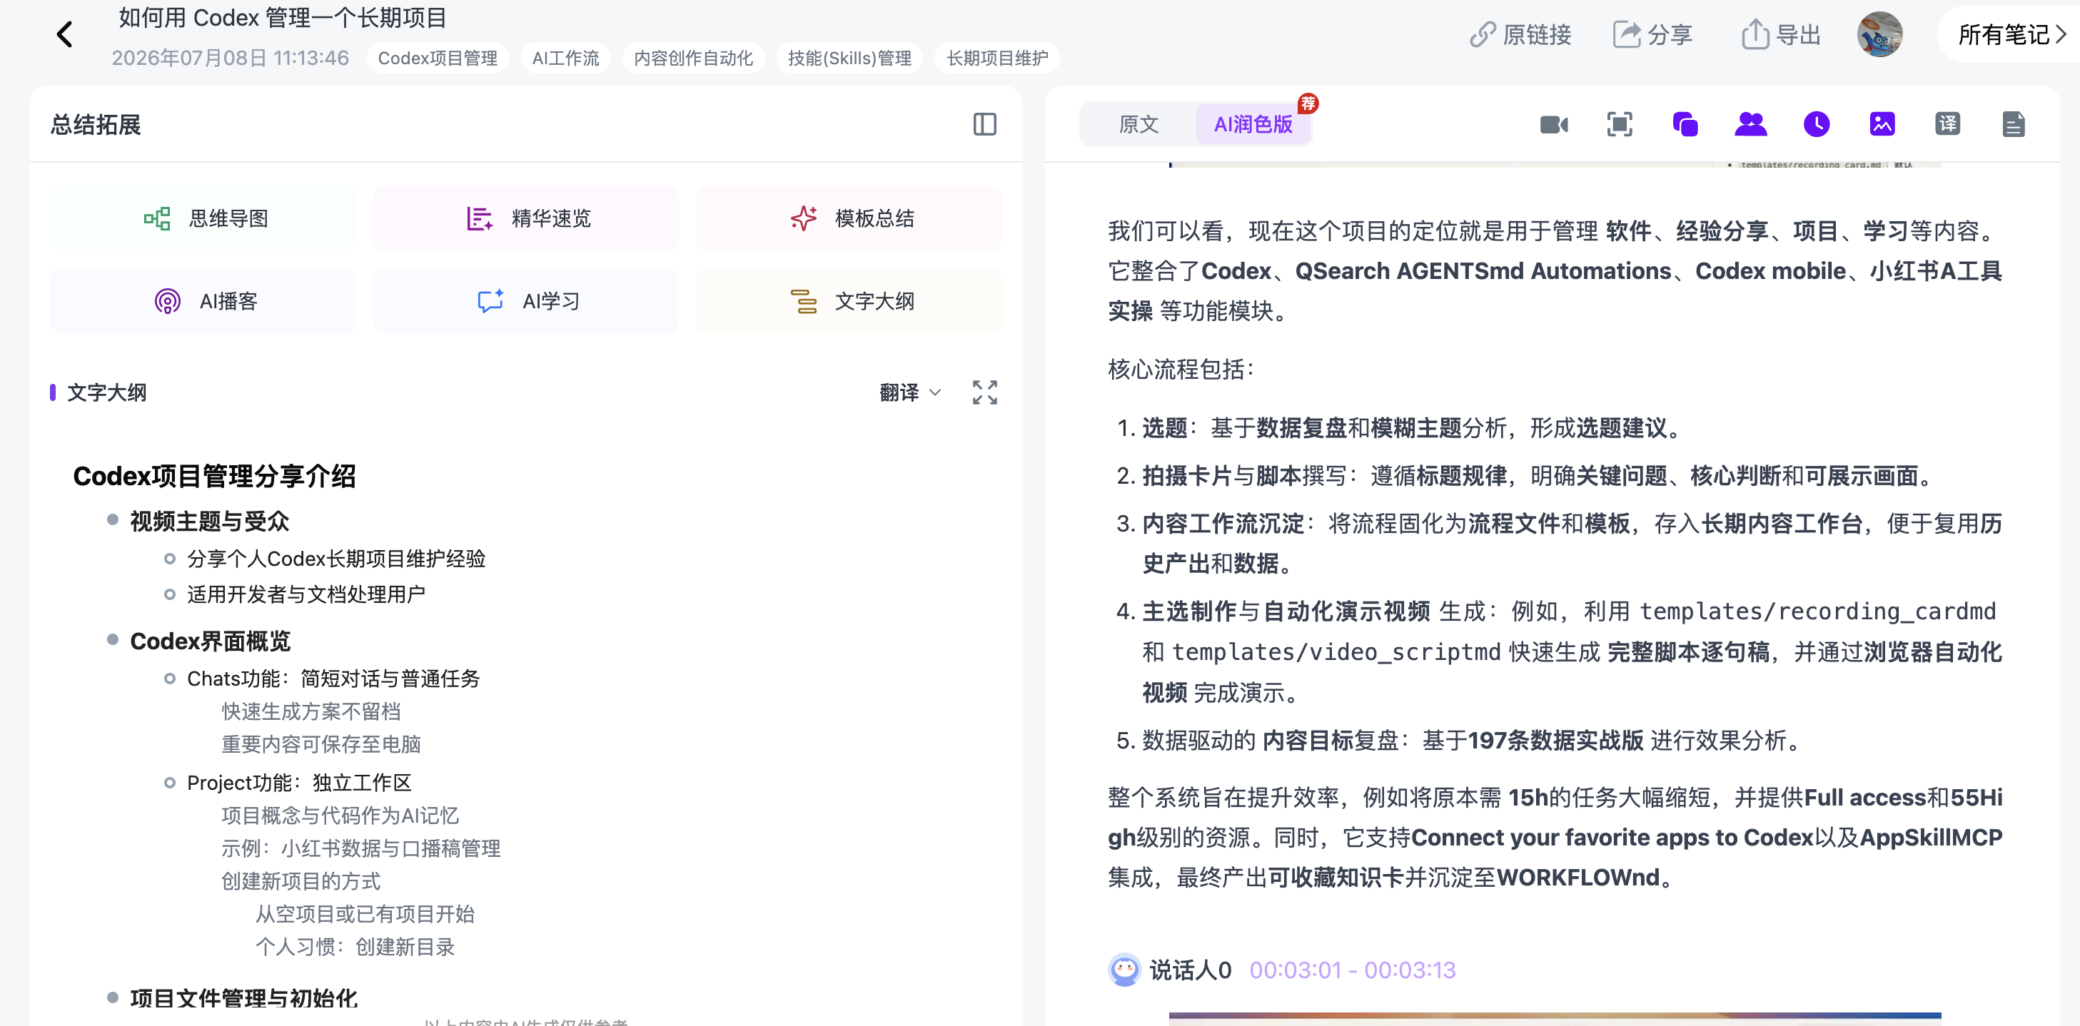Click the 总结拓展 panel title

95,124
